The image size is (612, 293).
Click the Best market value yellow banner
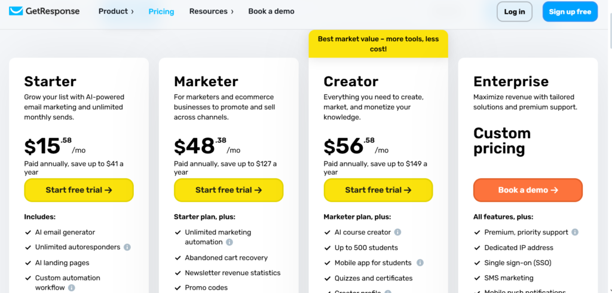378,44
